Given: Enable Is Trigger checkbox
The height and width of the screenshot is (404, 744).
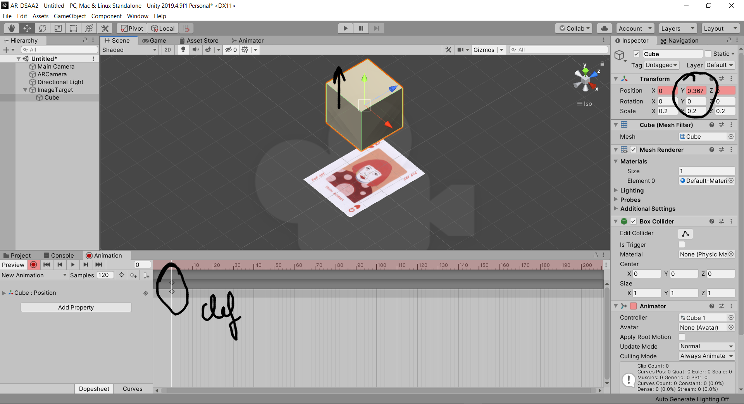Looking at the screenshot, I should [x=682, y=244].
